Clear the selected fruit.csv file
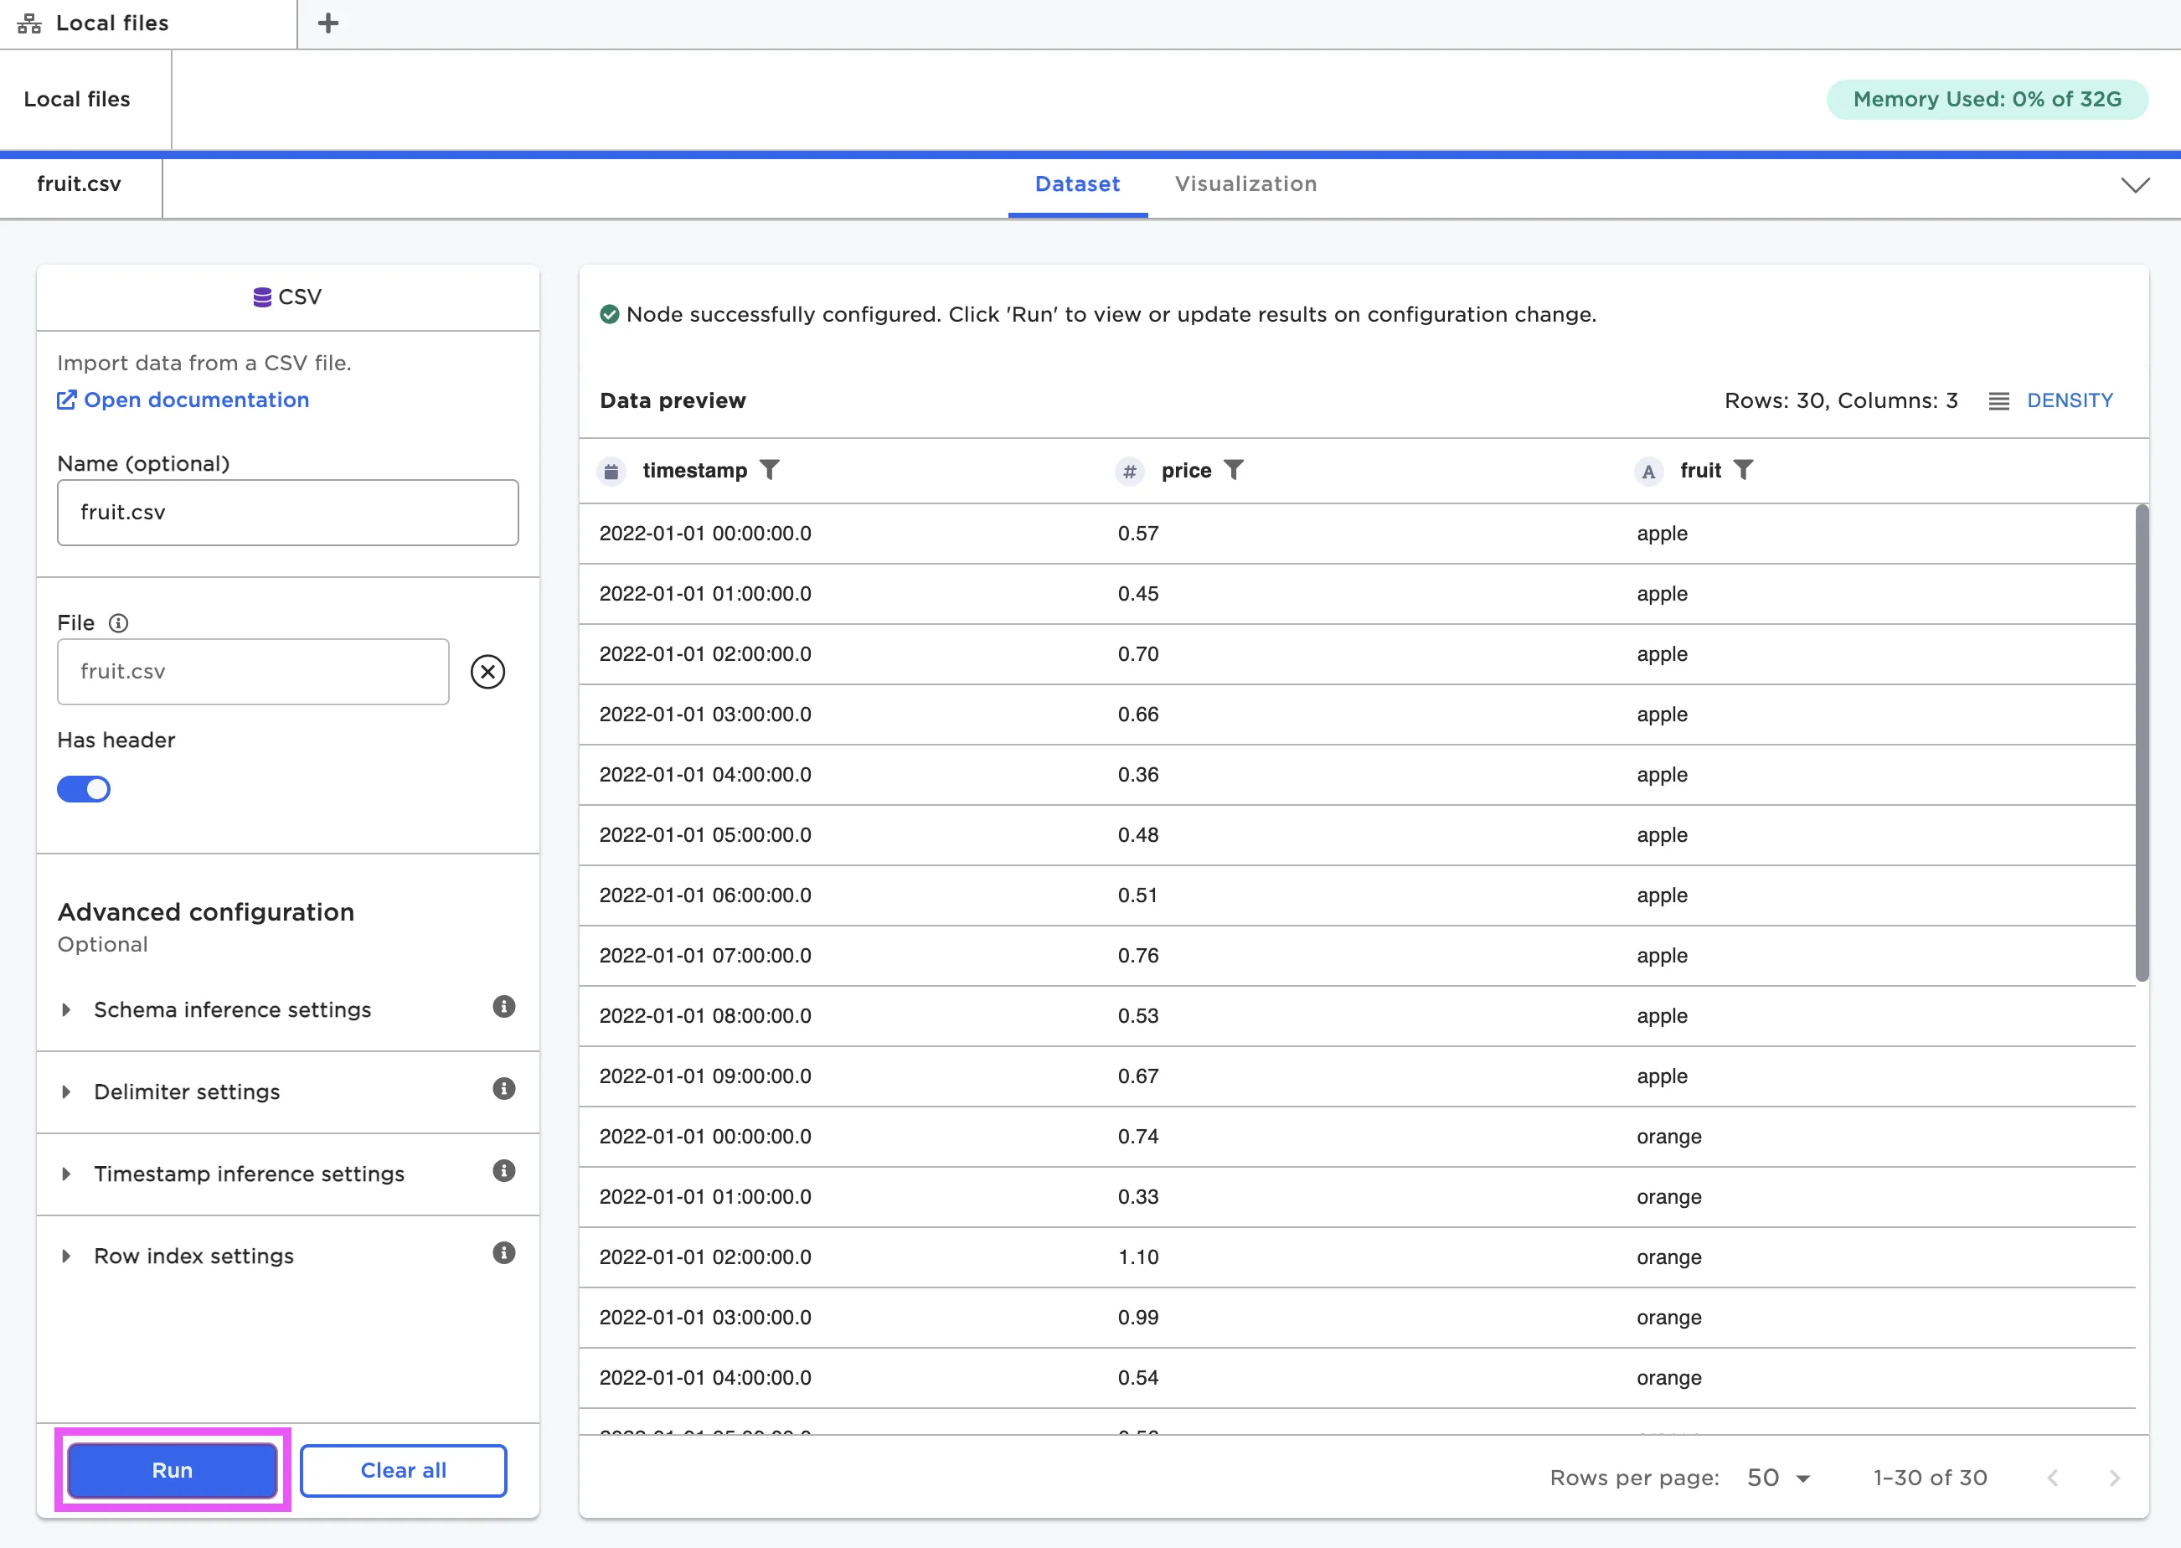The width and height of the screenshot is (2181, 1548). 487,672
